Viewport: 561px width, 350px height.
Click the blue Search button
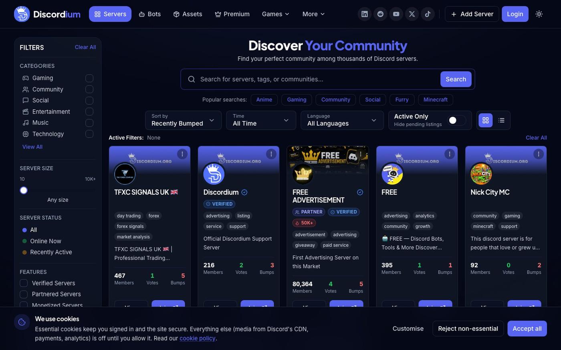point(456,79)
